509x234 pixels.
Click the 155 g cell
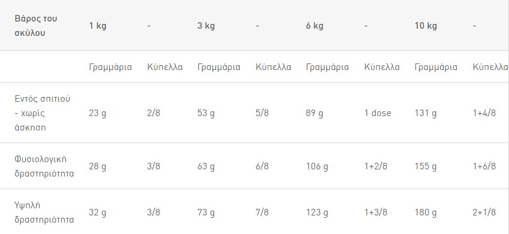point(426,166)
